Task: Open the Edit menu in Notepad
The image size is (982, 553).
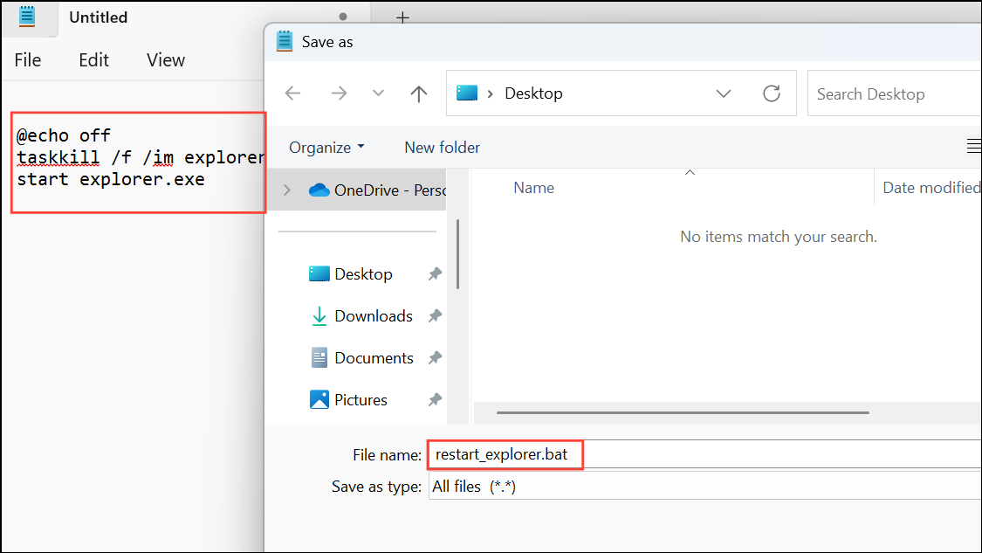Action: coord(93,59)
